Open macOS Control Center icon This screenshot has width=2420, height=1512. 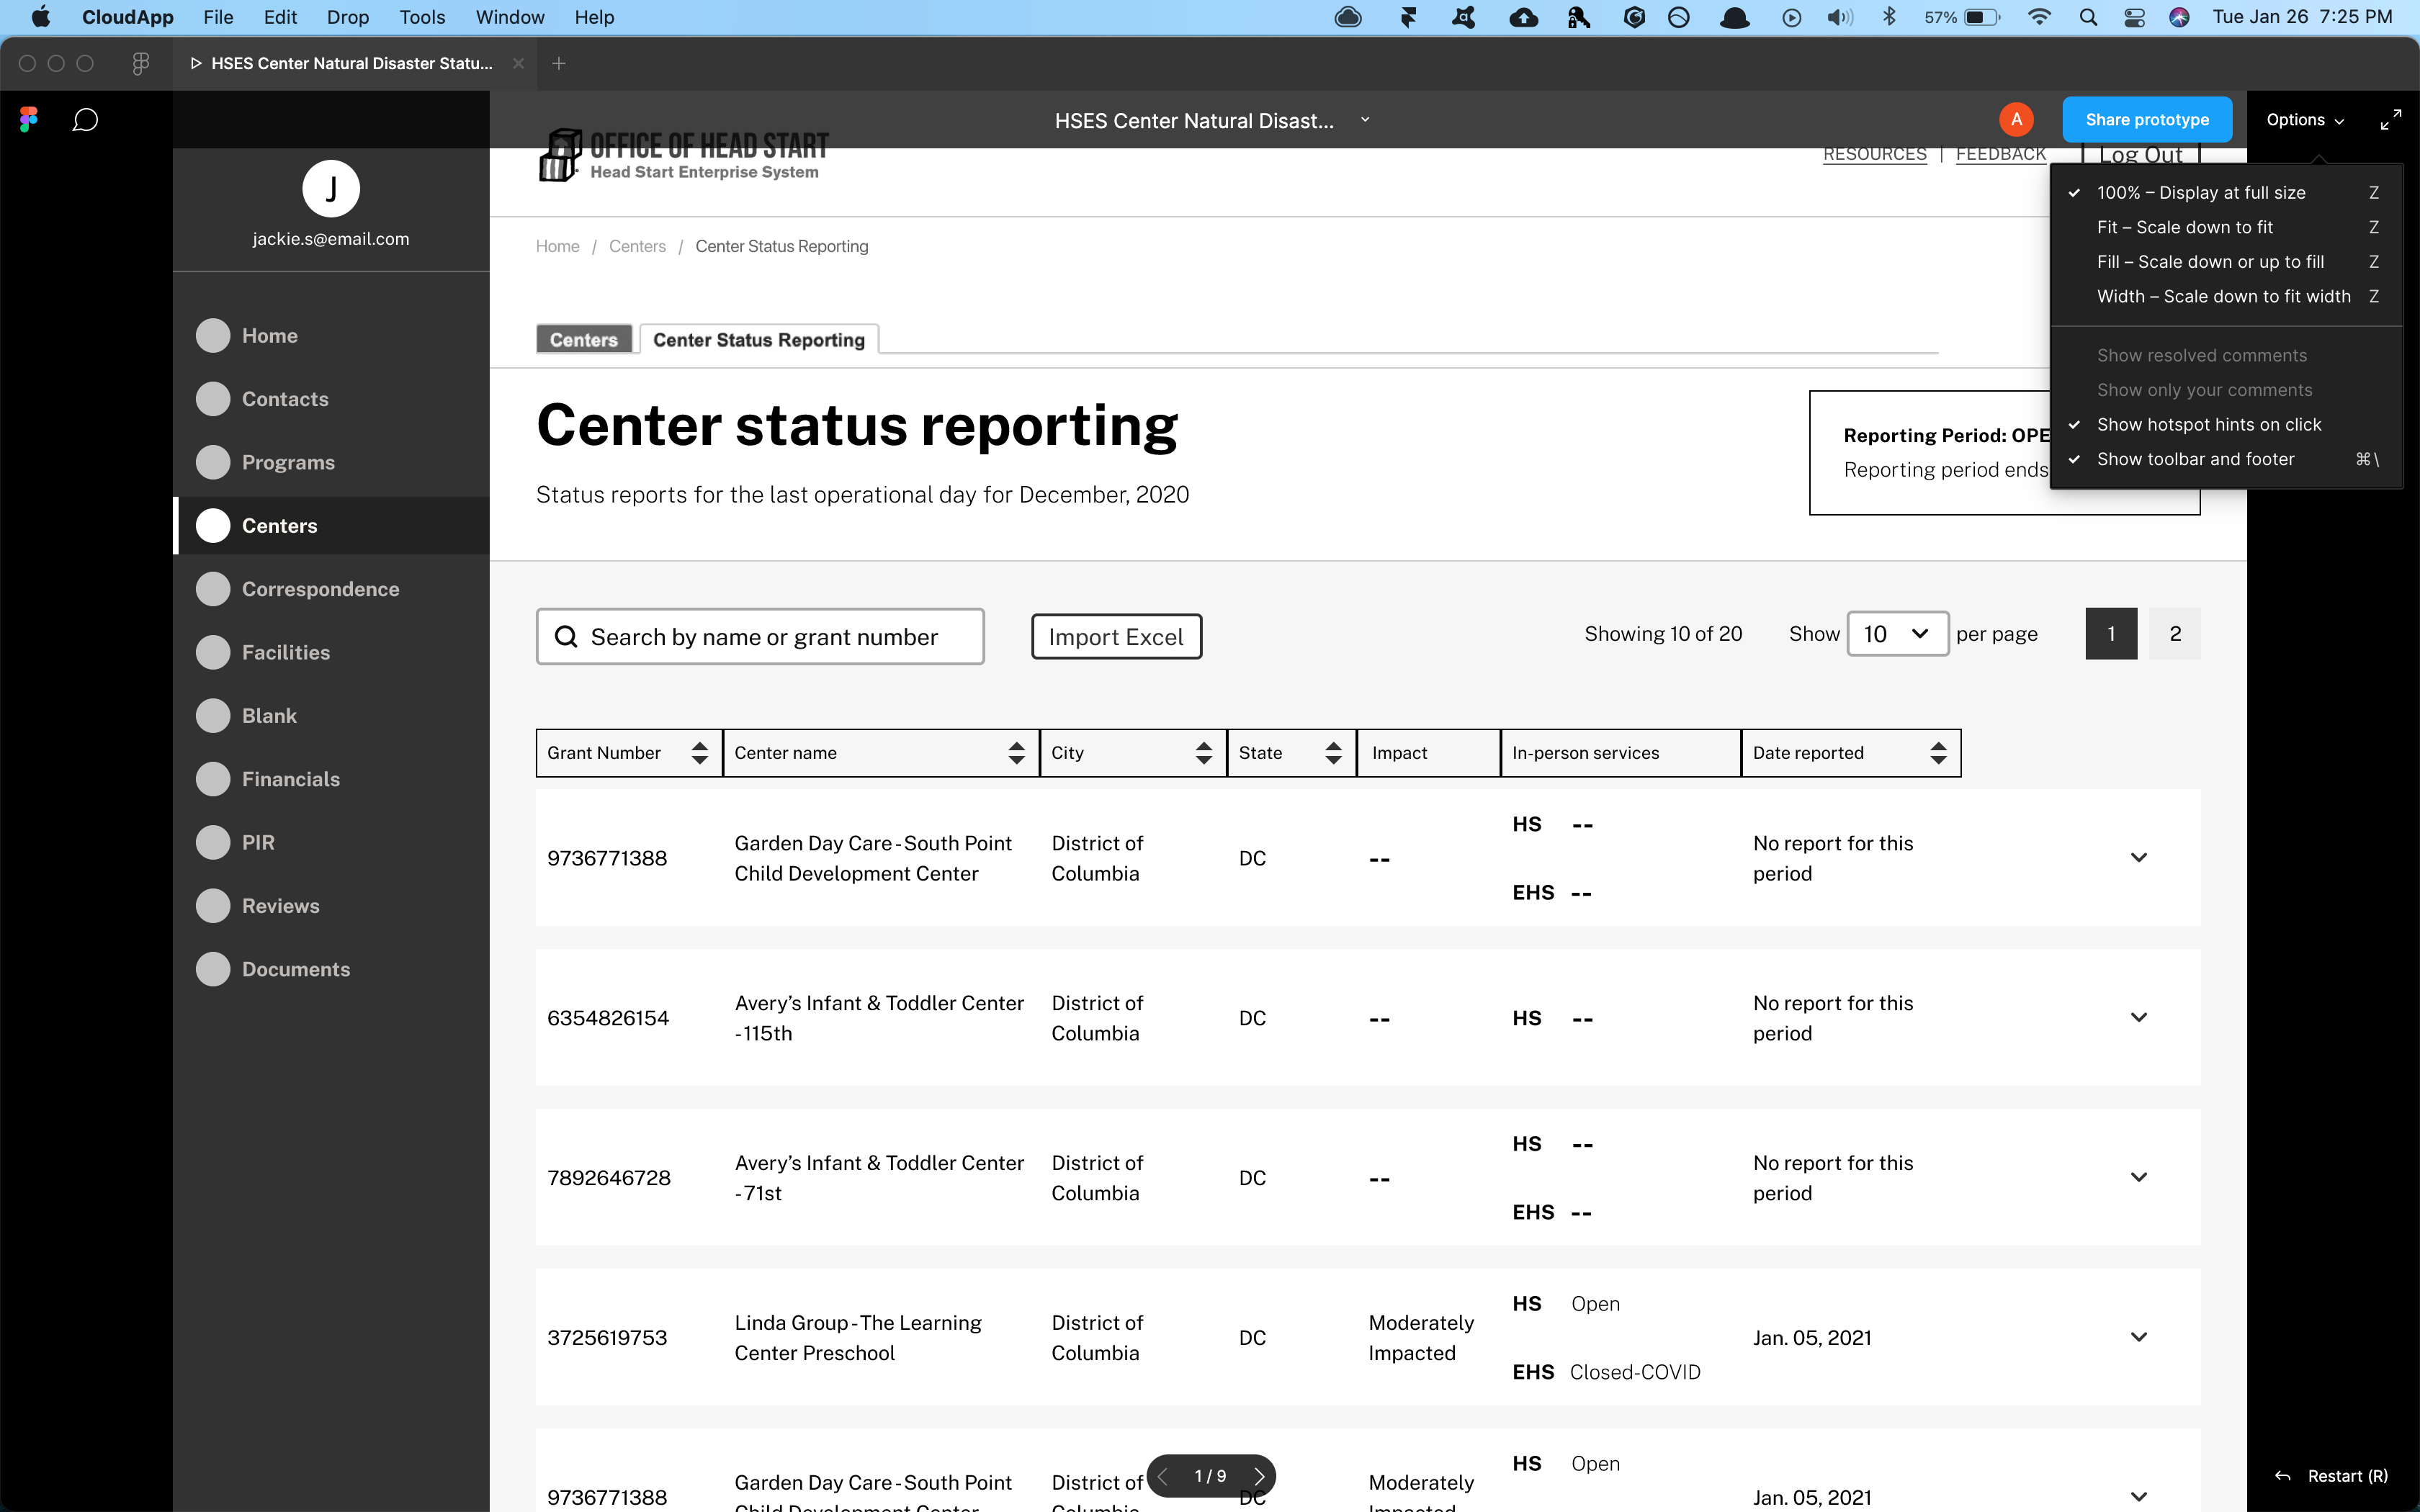pyautogui.click(x=2134, y=17)
